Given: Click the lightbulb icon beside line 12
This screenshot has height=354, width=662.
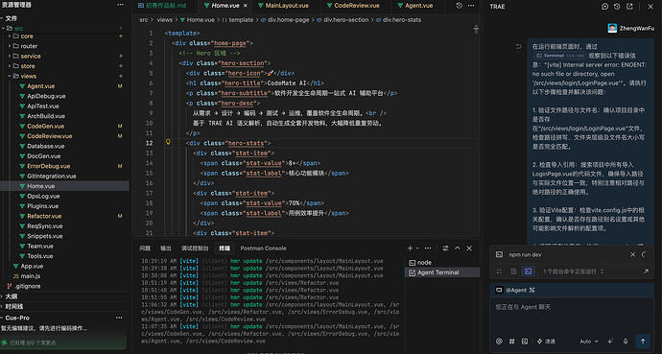Looking at the screenshot, I should (168, 142).
